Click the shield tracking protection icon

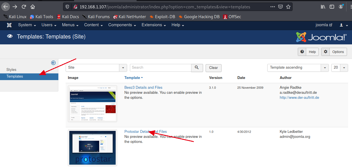[x=67, y=7]
